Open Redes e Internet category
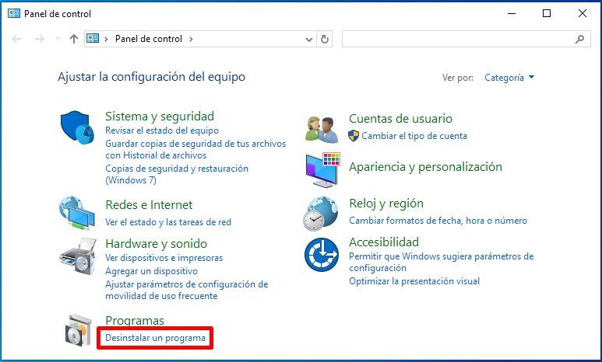 (149, 204)
